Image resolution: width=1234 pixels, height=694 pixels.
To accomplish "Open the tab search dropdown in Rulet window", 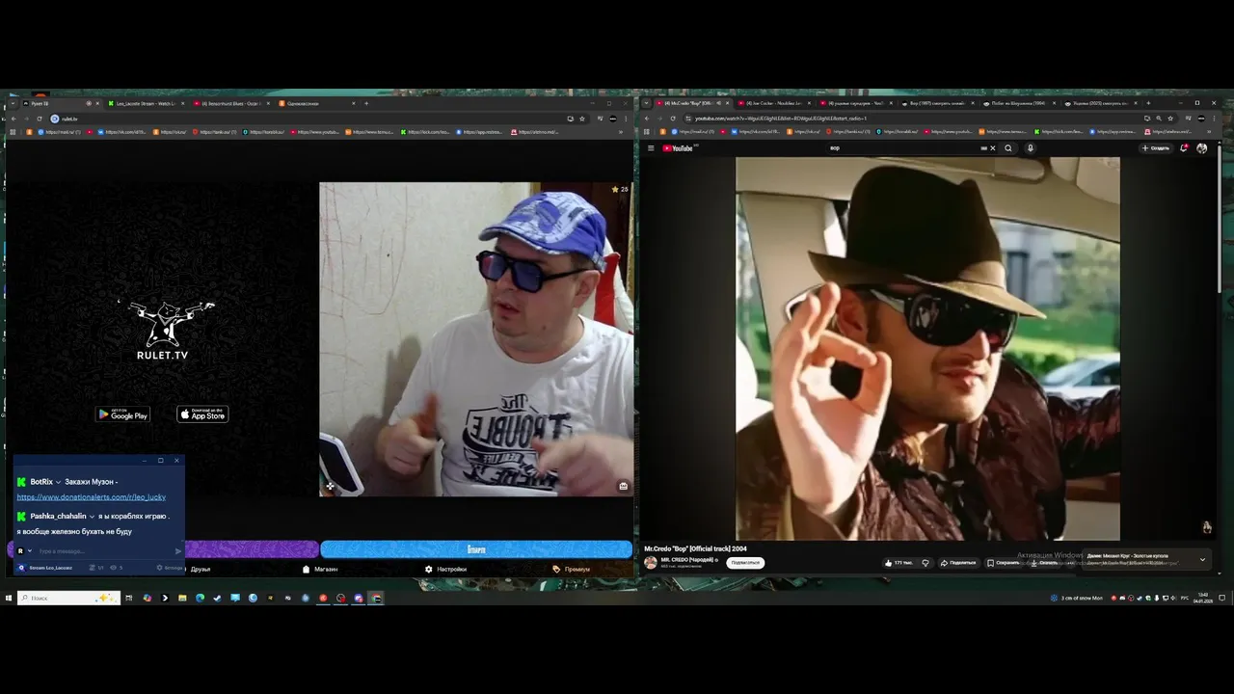I will pyautogui.click(x=12, y=103).
